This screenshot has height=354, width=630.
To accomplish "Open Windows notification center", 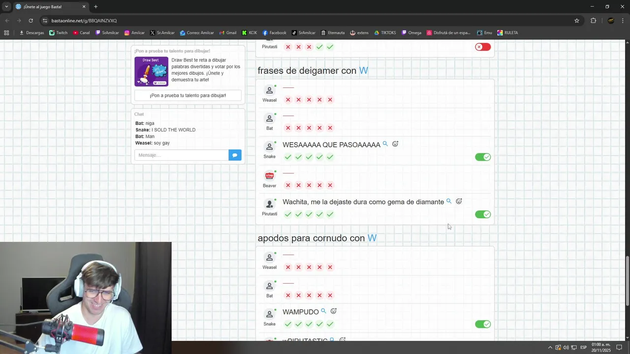I will pos(619,348).
